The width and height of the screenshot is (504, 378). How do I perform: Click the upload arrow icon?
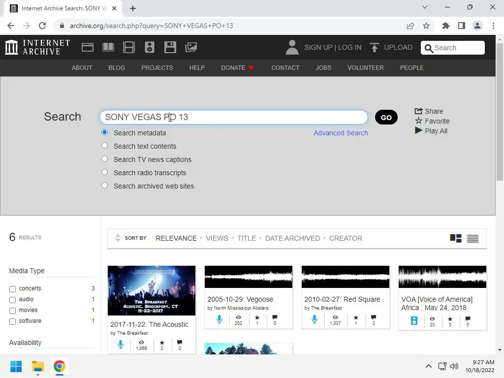click(374, 47)
